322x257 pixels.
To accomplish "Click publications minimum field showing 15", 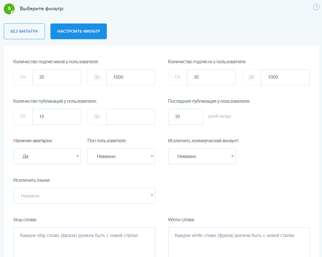I will 57,117.
